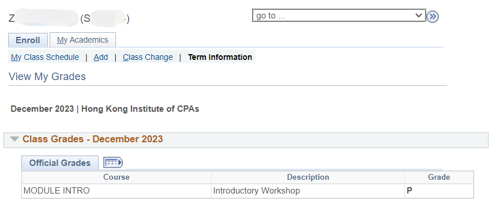The width and height of the screenshot is (503, 216).
Task: Select the Official Grades tab
Action: coord(60,163)
